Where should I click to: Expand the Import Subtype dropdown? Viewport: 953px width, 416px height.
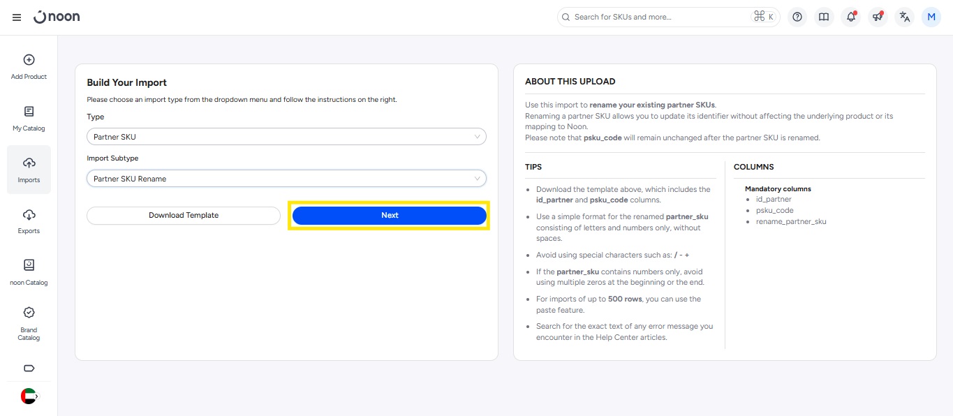(286, 179)
